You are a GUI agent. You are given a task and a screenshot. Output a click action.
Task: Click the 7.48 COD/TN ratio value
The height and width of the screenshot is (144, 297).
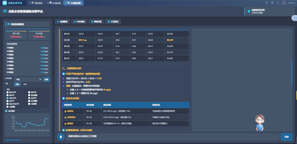tap(99, 78)
